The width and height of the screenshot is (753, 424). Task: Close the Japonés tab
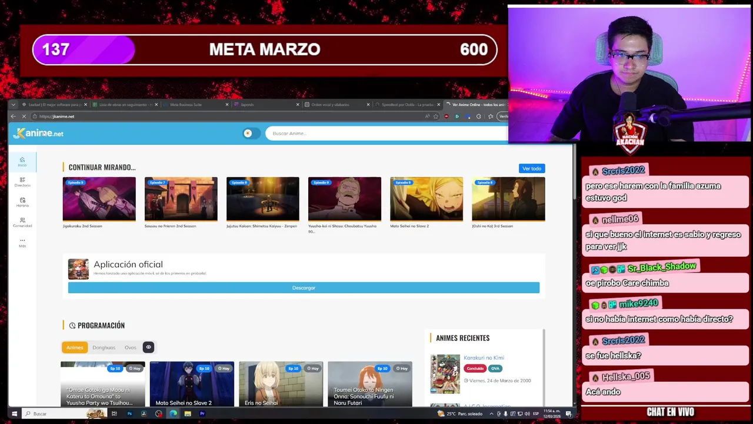(x=297, y=105)
